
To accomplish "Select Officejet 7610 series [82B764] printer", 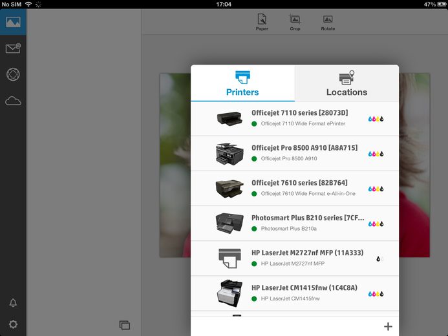I will tap(295, 189).
